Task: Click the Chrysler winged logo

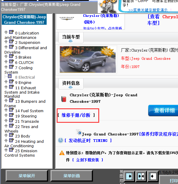Action: (67, 19)
